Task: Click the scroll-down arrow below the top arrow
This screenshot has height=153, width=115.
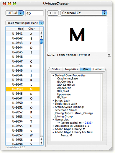Action: point(41,37)
